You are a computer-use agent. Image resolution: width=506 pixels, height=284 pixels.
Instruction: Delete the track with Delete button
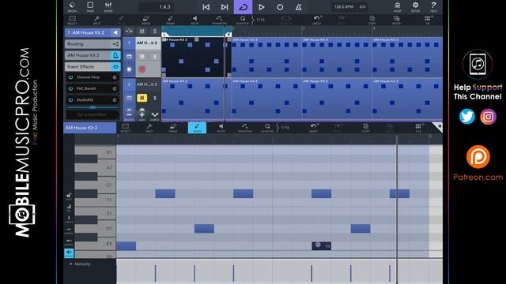coord(129,116)
